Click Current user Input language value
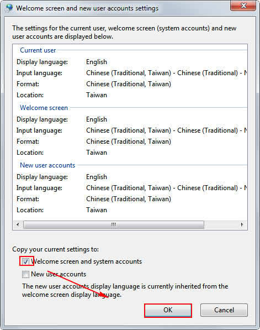 tap(167, 73)
